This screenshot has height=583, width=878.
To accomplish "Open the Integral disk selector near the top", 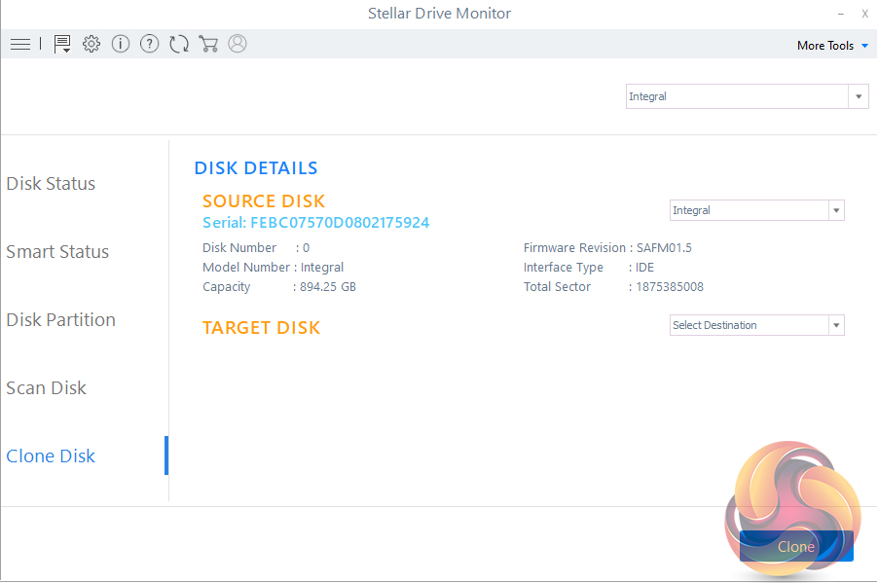I will pos(746,95).
